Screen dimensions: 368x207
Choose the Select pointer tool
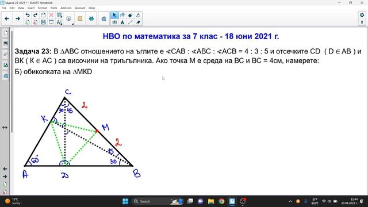coord(114,16)
